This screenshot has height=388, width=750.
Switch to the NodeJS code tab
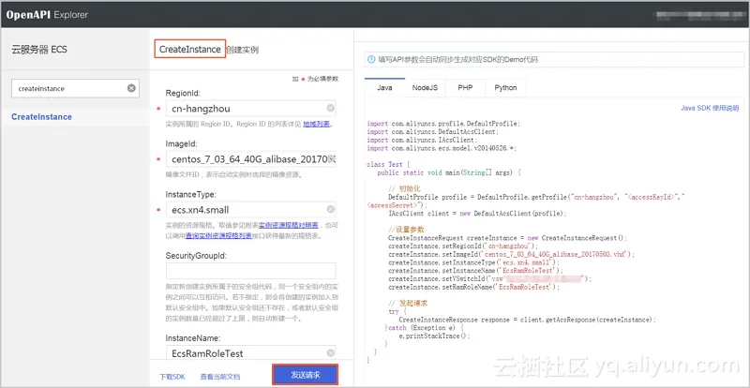coord(425,88)
